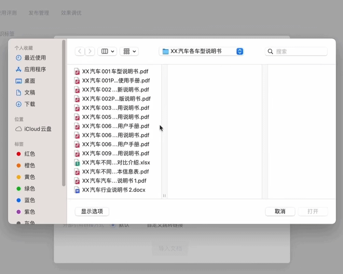Click the 取消 cancel button
Viewport: 343px width, 274px height.
280,211
